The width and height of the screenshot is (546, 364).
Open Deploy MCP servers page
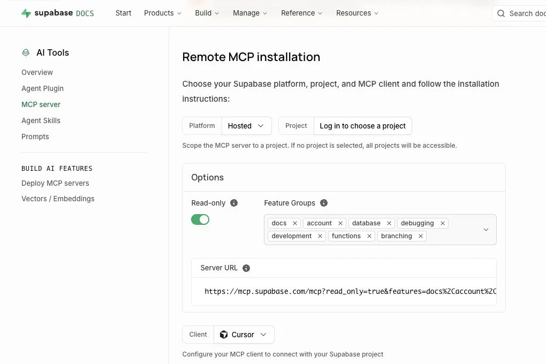(x=55, y=183)
